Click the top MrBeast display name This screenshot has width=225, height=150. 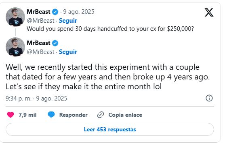(39, 12)
